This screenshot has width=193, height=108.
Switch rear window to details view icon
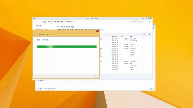click(x=151, y=89)
